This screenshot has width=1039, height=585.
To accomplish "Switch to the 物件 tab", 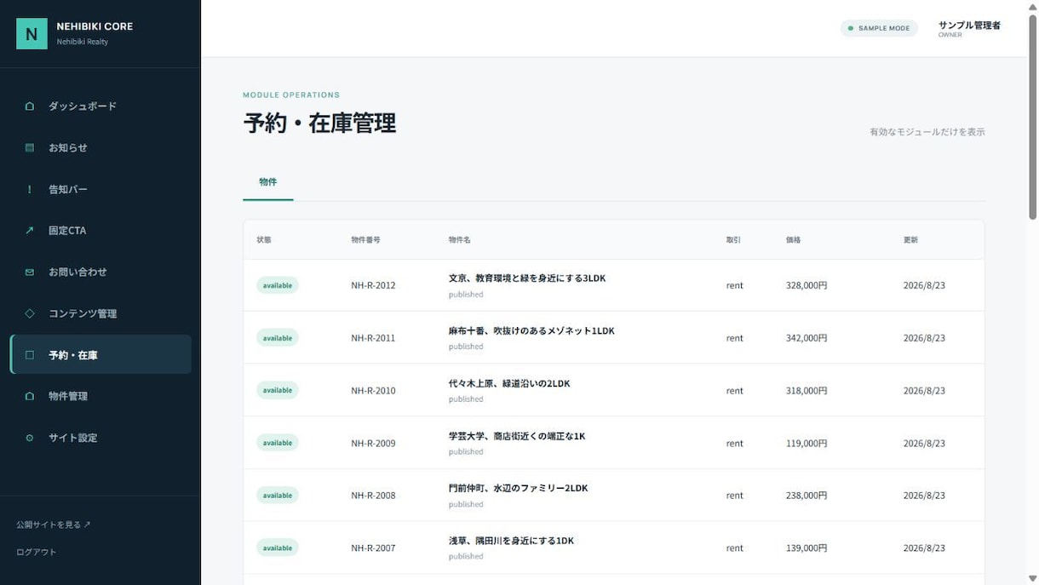I will click(268, 182).
